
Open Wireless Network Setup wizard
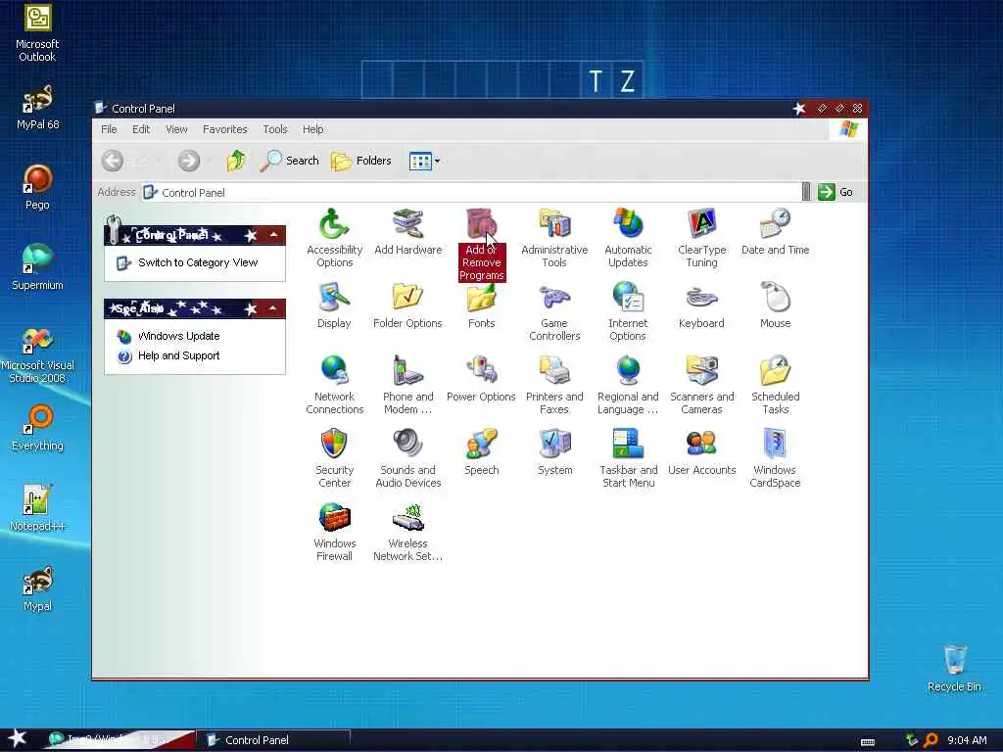coord(408,532)
